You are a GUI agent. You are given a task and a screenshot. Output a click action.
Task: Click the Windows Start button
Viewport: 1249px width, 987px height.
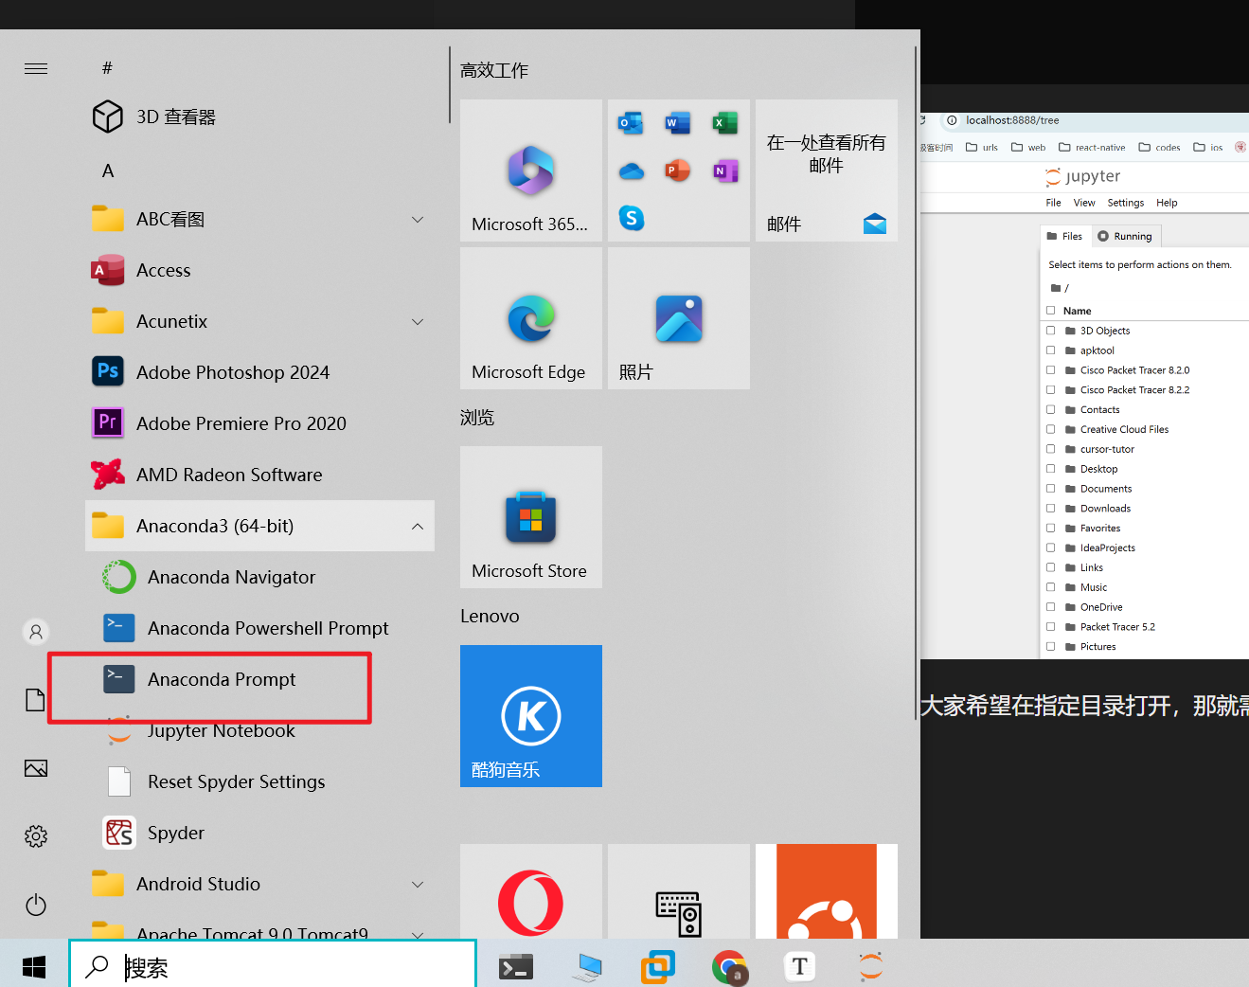coord(34,966)
